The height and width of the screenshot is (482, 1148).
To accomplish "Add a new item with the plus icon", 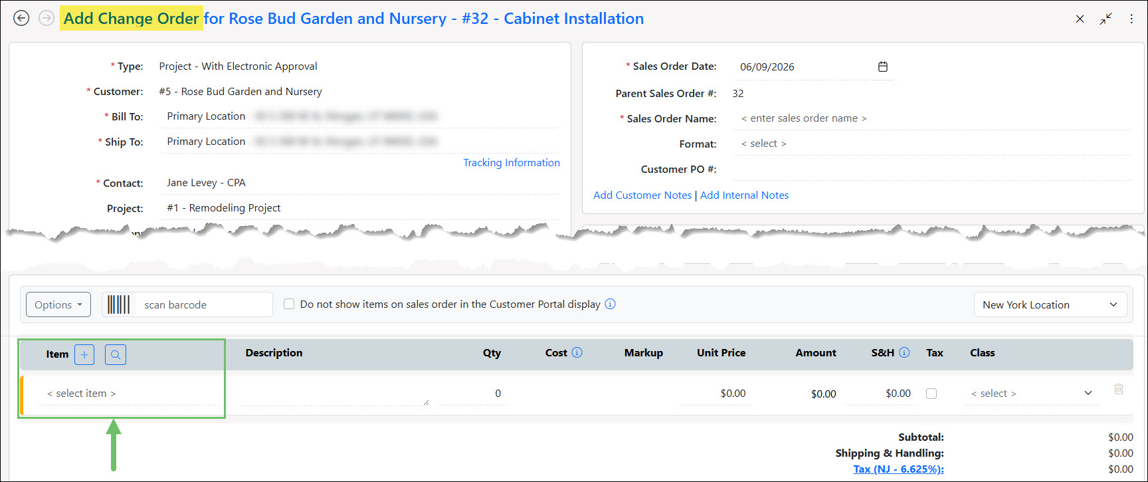I will point(84,354).
